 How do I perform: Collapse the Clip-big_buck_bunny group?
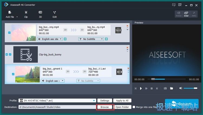[x=6, y=55]
